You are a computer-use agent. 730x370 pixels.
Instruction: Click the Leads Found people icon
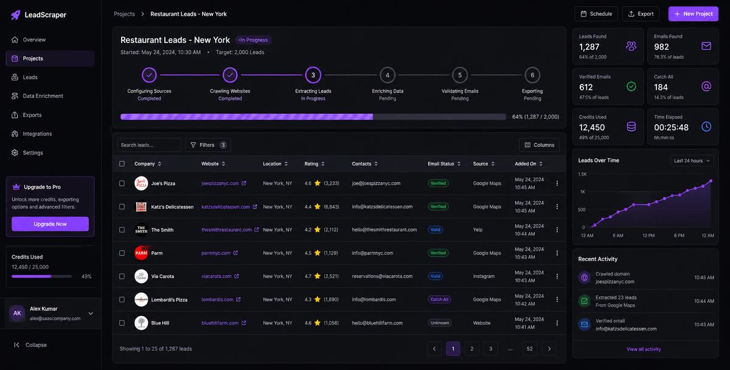631,46
